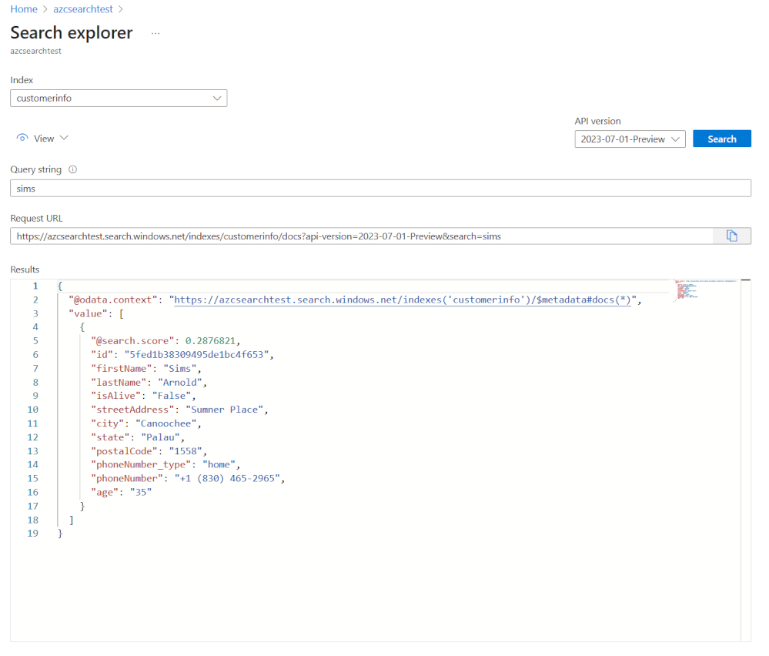Go to Home in the breadcrumb
The width and height of the screenshot is (769, 656).
23,9
